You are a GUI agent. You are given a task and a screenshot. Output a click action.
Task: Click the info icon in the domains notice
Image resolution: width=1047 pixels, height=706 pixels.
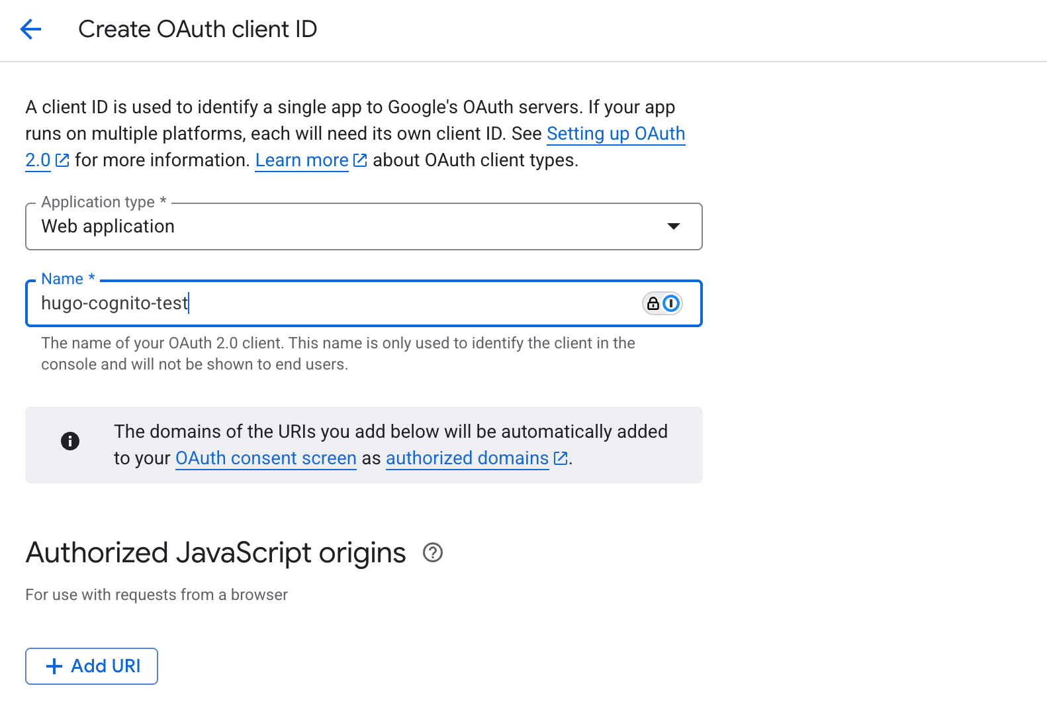tap(70, 441)
